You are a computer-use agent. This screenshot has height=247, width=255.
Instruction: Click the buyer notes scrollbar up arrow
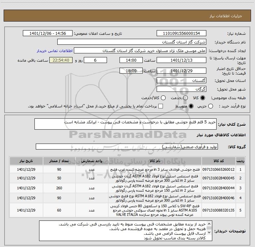[209, 224]
